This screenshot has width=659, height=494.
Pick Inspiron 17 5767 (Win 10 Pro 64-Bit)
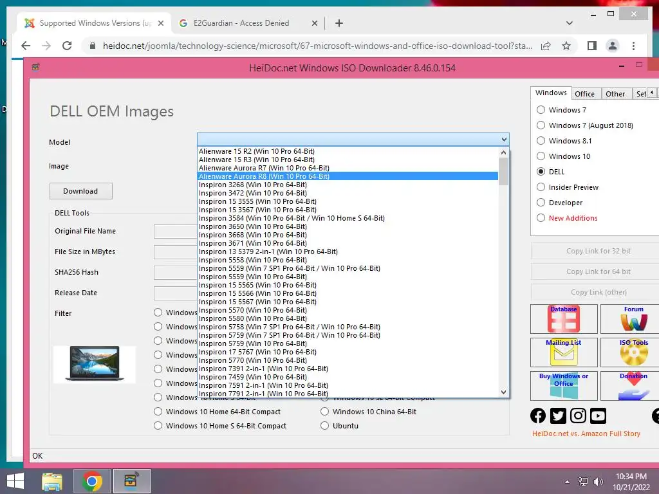(348, 352)
